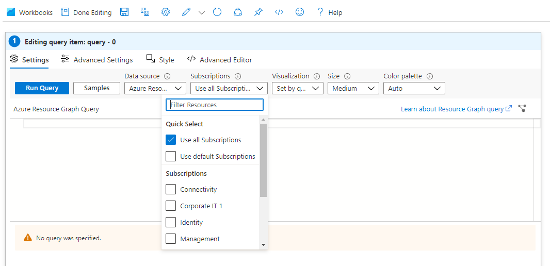Image resolution: width=550 pixels, height=266 pixels.
Task: Open the Data source dropdown
Action: (155, 88)
